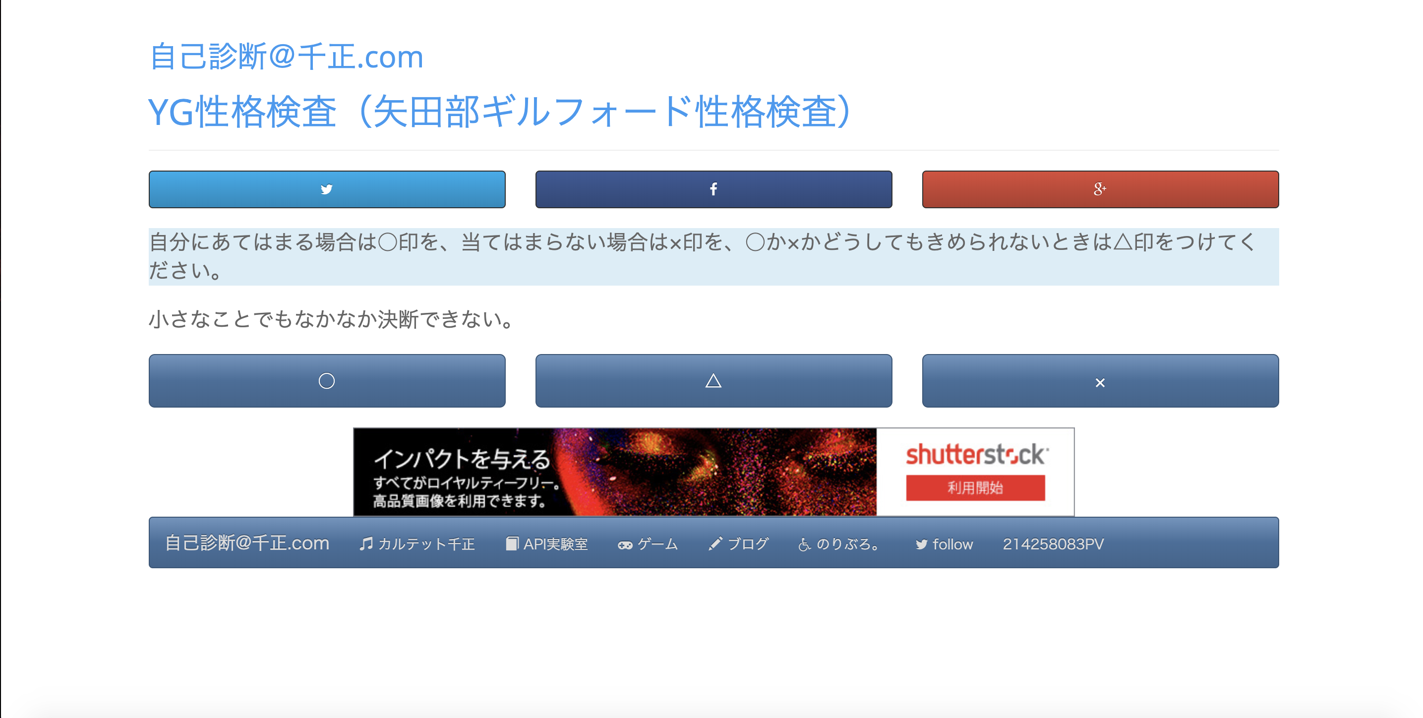Open the 自己診断@千正.com header link
This screenshot has height=718, width=1423.
tap(286, 57)
